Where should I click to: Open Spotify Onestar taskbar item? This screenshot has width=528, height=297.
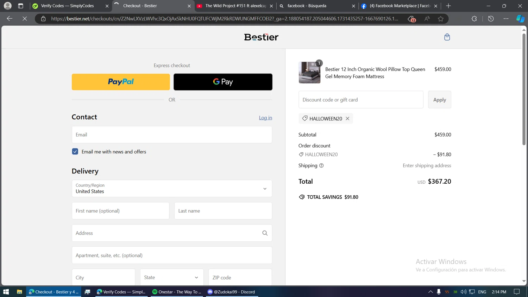tap(177, 292)
